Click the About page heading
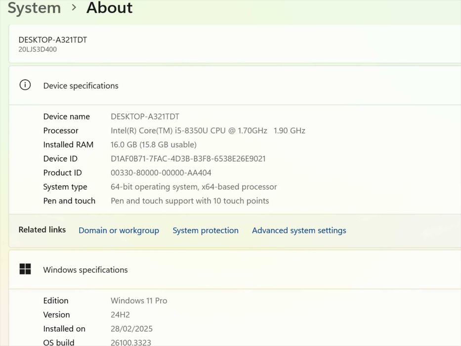Screen dimensions: 461x346 click(x=110, y=8)
